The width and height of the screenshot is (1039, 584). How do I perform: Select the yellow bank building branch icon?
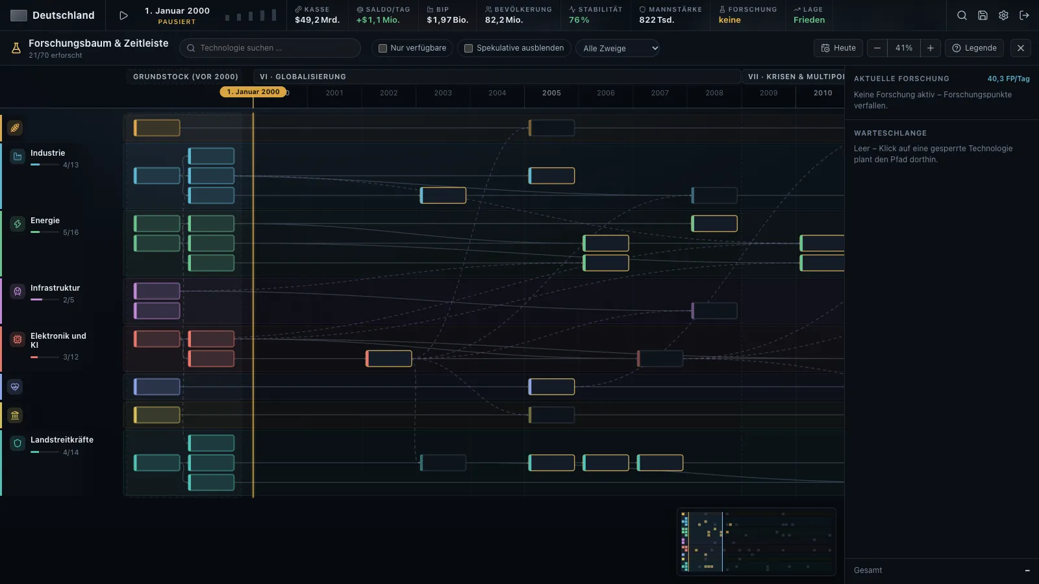tap(15, 415)
